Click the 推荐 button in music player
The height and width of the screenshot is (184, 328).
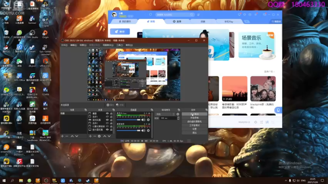[x=120, y=31]
